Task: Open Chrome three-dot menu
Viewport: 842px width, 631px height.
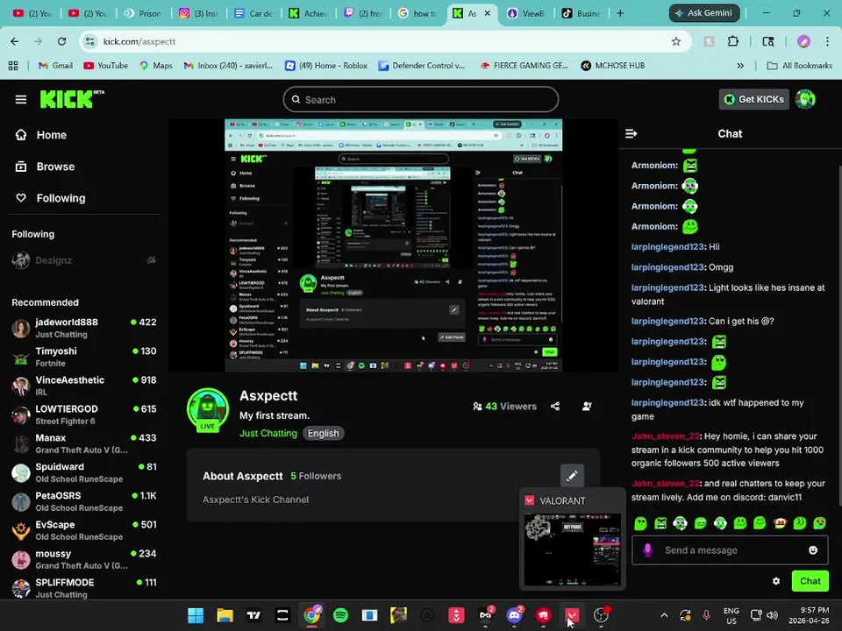Action: (x=827, y=41)
